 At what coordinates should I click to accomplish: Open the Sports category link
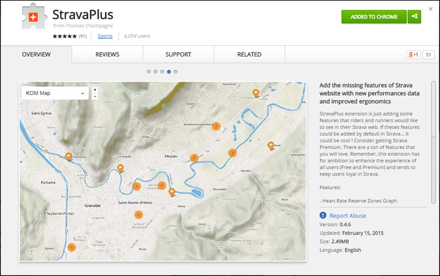(105, 36)
